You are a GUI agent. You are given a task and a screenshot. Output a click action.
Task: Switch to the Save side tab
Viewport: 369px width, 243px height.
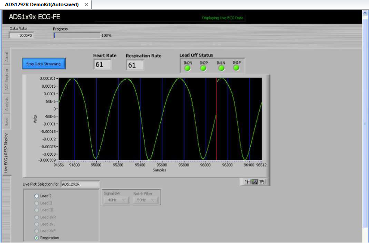pos(7,122)
